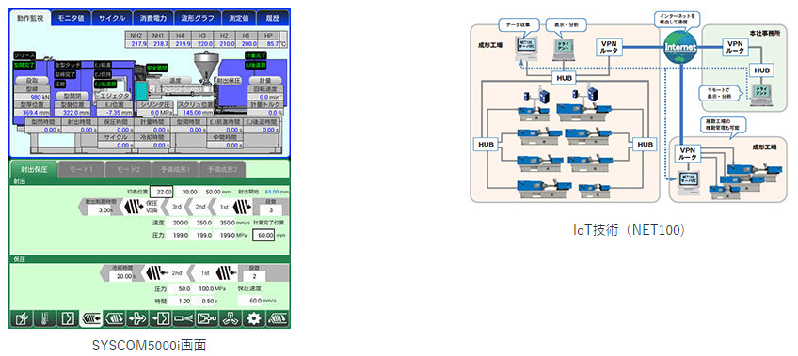The height and width of the screenshot is (356, 798).
Task: Click the 切換位置 22.00 input field
Action: pyautogui.click(x=163, y=192)
